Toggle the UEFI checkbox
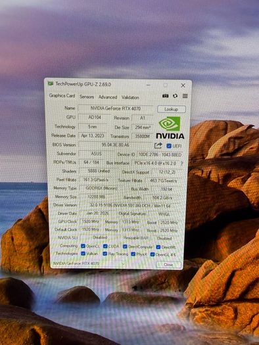Viewport: 259px width, 345px height. pos(169,146)
